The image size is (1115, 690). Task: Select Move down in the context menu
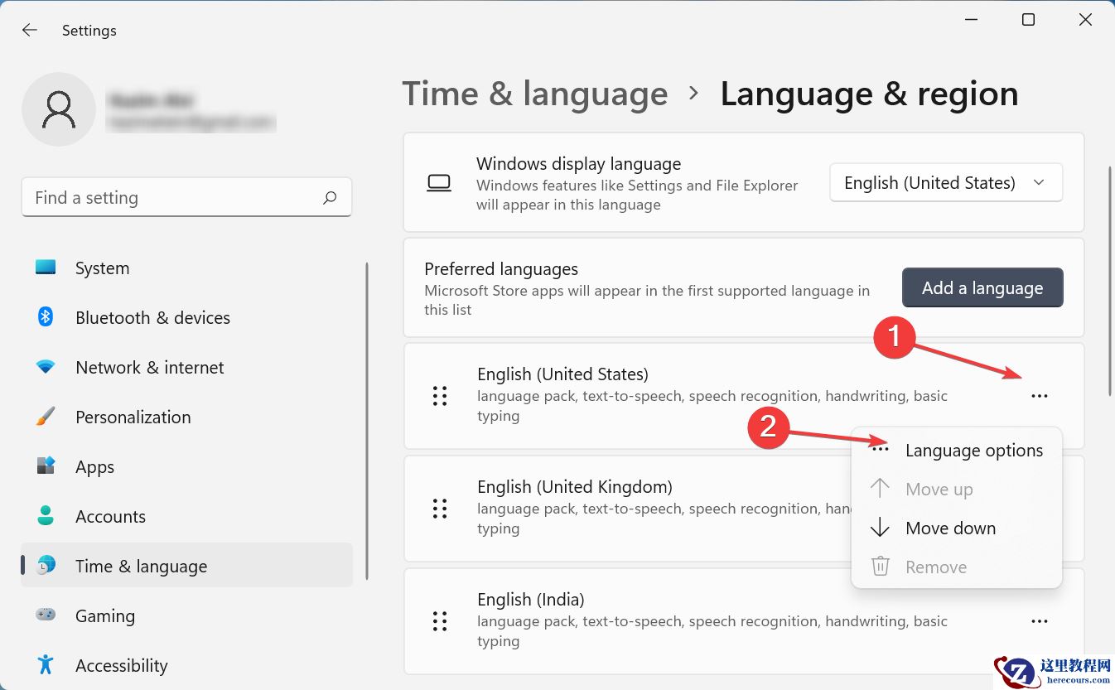coord(957,528)
